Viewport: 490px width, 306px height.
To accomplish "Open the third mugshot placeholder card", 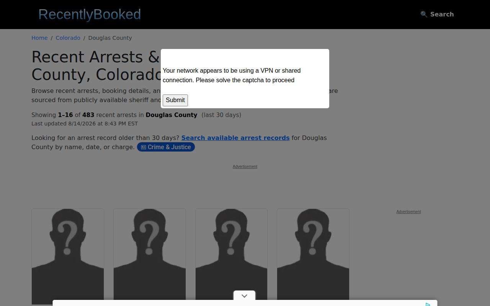I will [x=231, y=256].
